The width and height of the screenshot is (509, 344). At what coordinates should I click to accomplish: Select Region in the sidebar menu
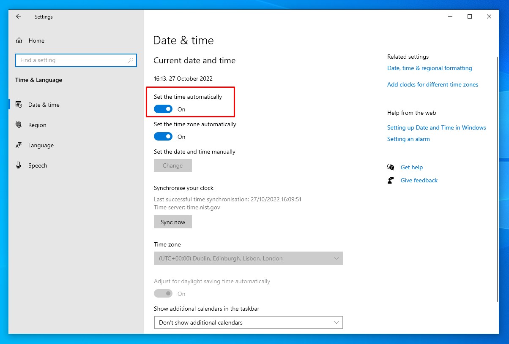[37, 125]
